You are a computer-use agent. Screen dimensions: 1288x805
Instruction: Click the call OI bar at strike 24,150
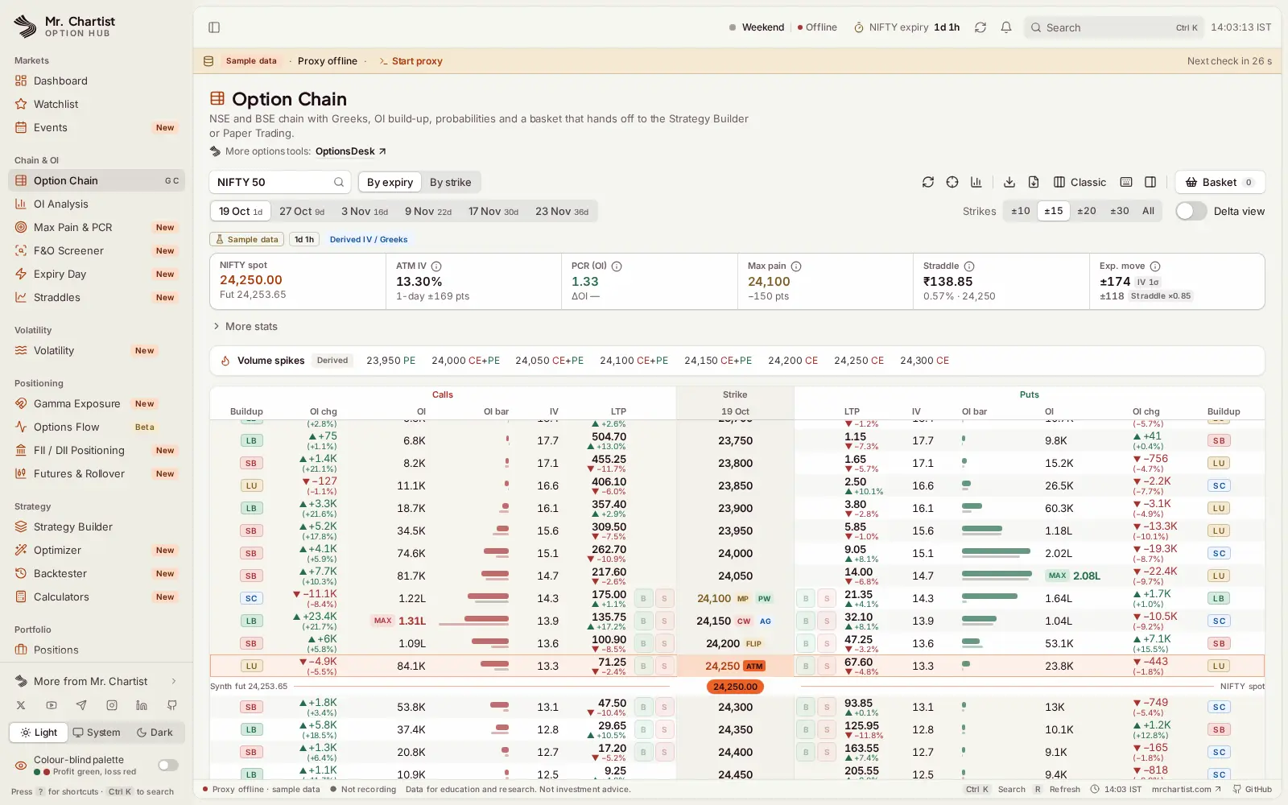click(x=474, y=621)
